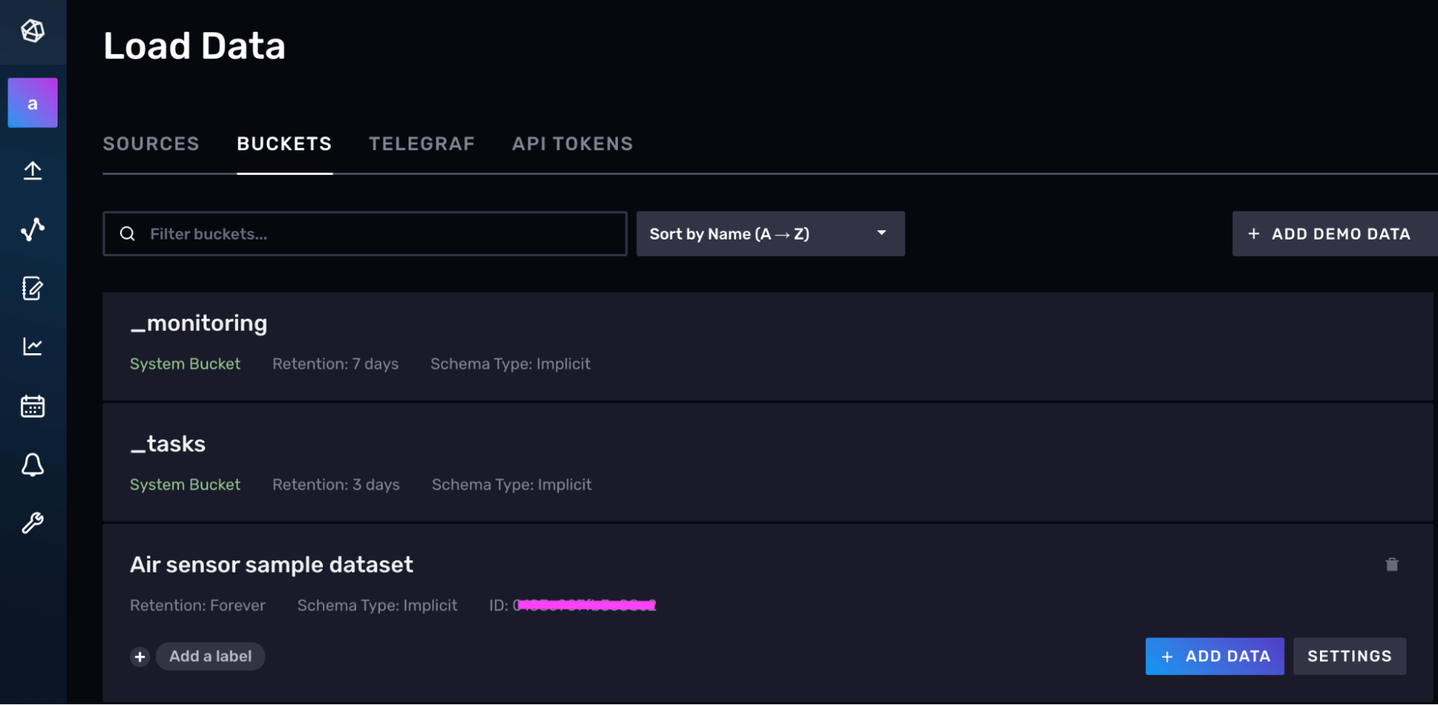The height and width of the screenshot is (705, 1438).
Task: Open Alerts bell icon in sidebar
Action: point(32,465)
